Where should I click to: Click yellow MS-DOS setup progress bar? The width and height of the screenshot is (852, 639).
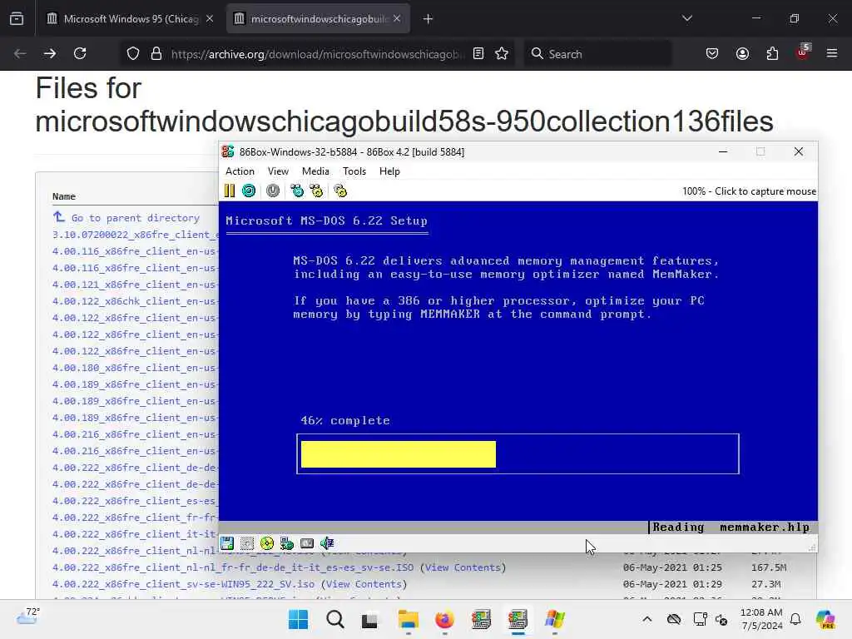click(399, 453)
